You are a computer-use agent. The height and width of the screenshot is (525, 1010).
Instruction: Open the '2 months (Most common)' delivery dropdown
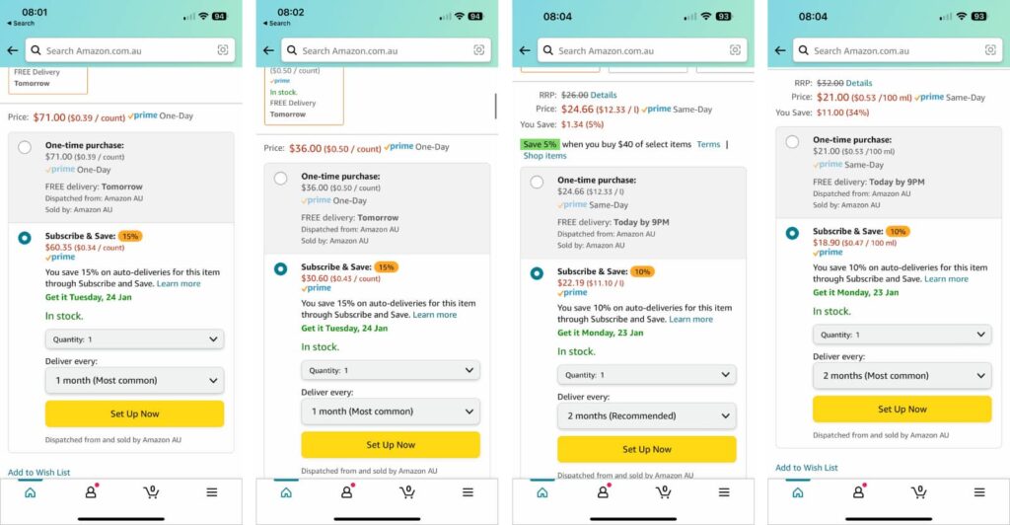tap(902, 376)
